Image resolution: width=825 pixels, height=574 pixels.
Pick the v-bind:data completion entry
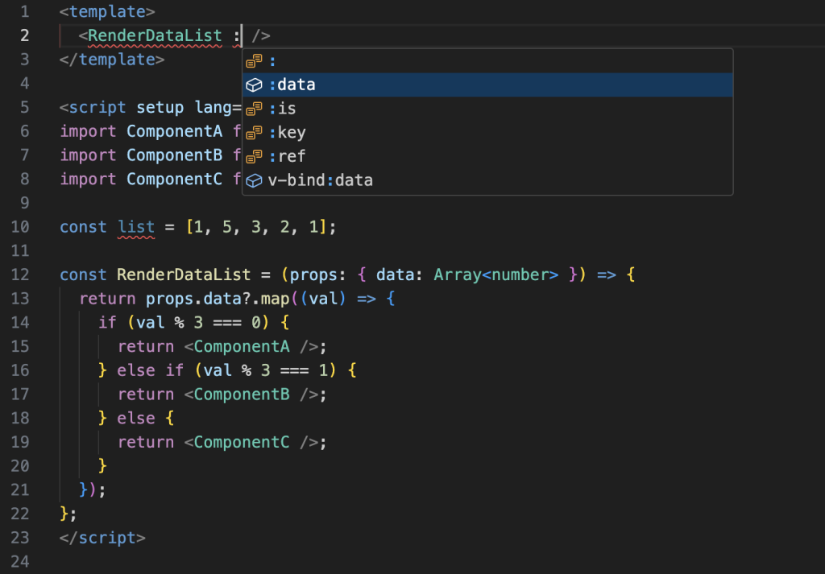[x=321, y=180]
